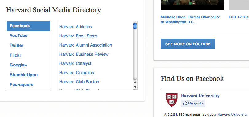The width and height of the screenshot is (249, 117).
Task: Click the SEE MORE ON YOUTUBE button
Action: 188,44
